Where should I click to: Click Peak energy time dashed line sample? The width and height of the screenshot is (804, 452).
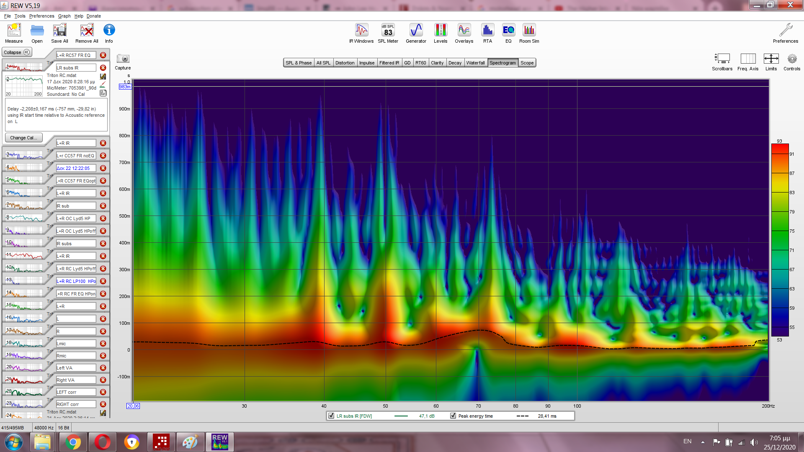click(523, 416)
